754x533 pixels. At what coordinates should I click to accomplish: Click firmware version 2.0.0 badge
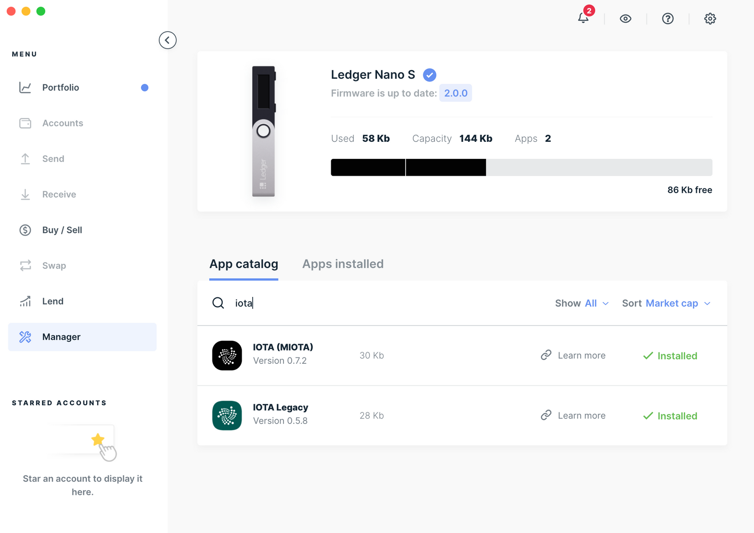pos(456,93)
